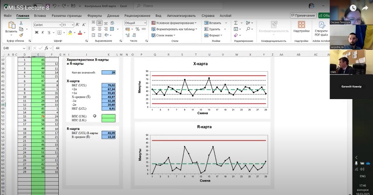373x195 pixels.
Task: Open the font size 11 dropdown
Action: pos(72,25)
